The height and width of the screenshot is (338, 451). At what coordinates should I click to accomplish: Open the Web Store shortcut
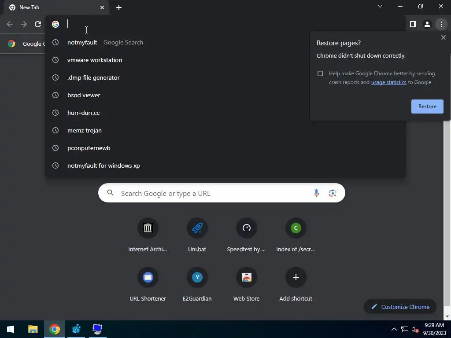point(247,285)
